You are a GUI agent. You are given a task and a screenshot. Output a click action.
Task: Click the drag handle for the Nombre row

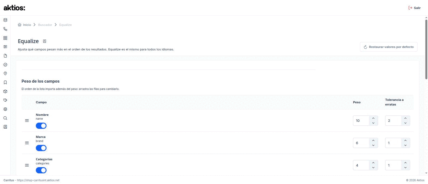tap(27, 120)
